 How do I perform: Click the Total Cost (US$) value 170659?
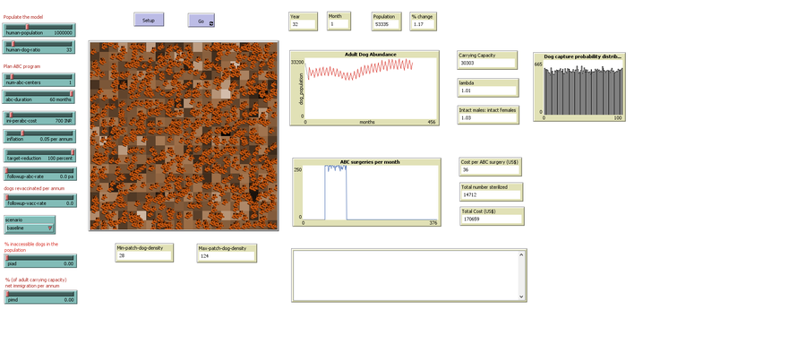(x=492, y=219)
